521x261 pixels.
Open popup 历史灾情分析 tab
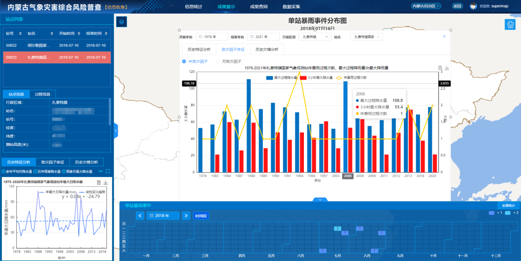click(267, 50)
